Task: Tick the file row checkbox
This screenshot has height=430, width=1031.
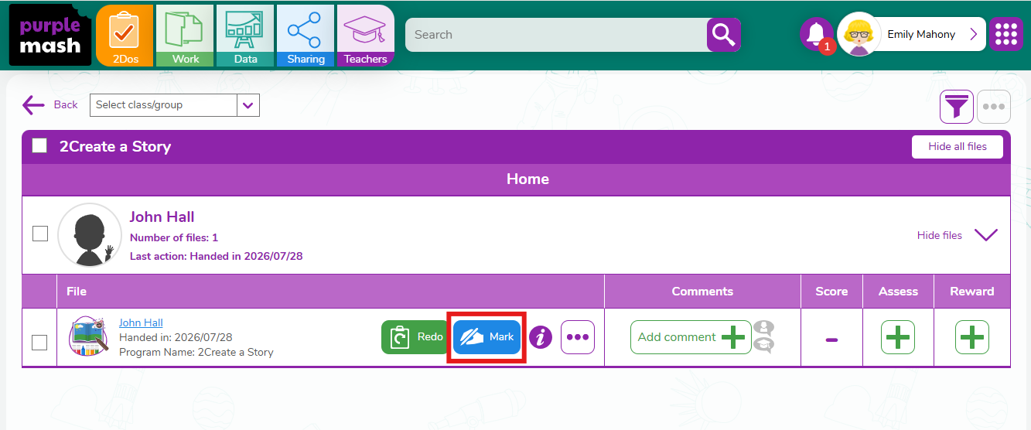Action: [x=39, y=342]
